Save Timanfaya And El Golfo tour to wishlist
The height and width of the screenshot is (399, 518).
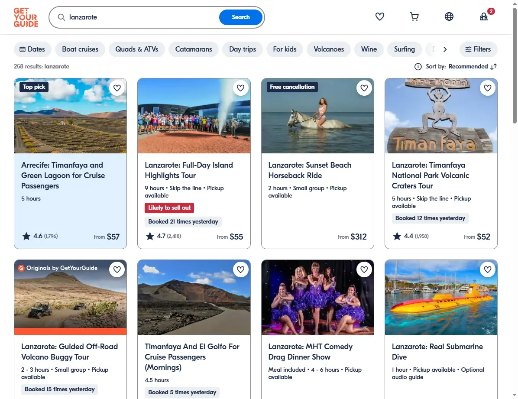tap(240, 269)
